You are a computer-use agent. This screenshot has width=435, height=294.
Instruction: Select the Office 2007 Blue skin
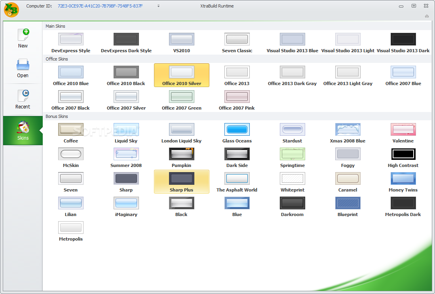[403, 76]
